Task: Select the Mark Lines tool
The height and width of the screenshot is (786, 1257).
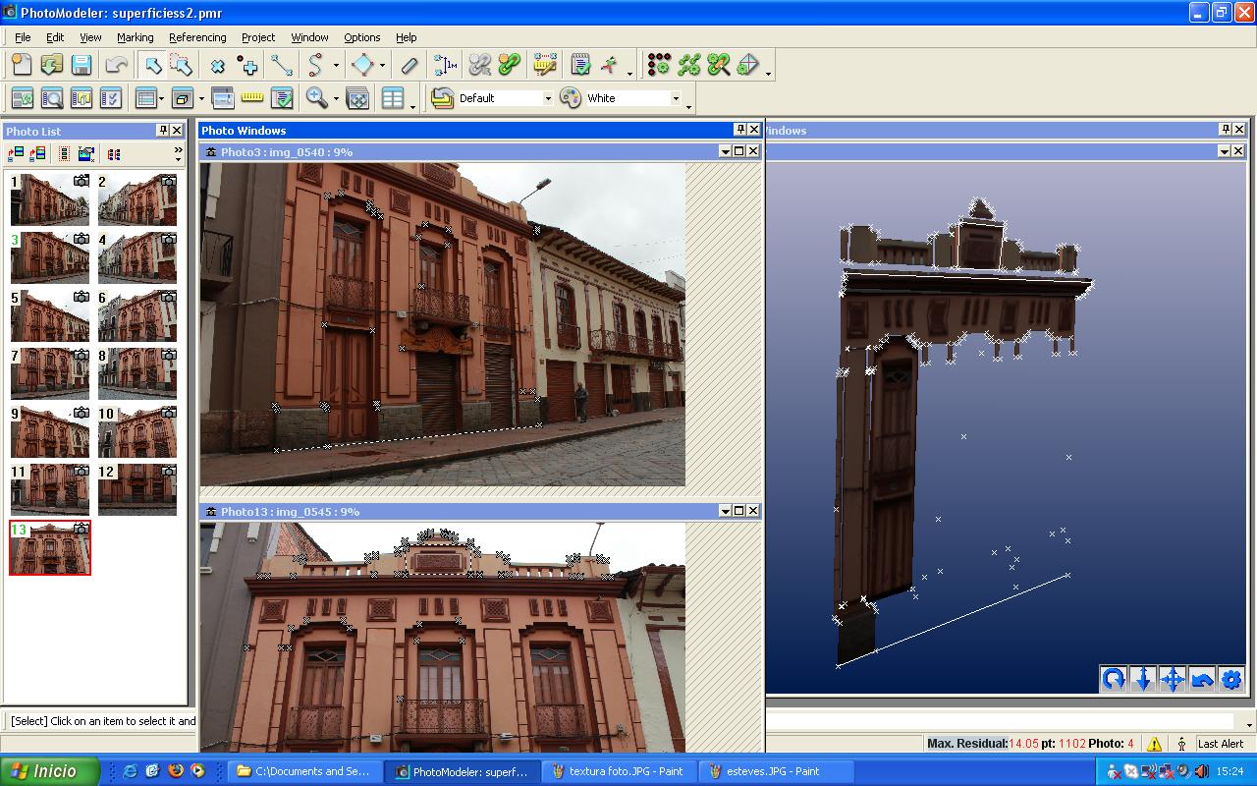Action: [x=282, y=65]
